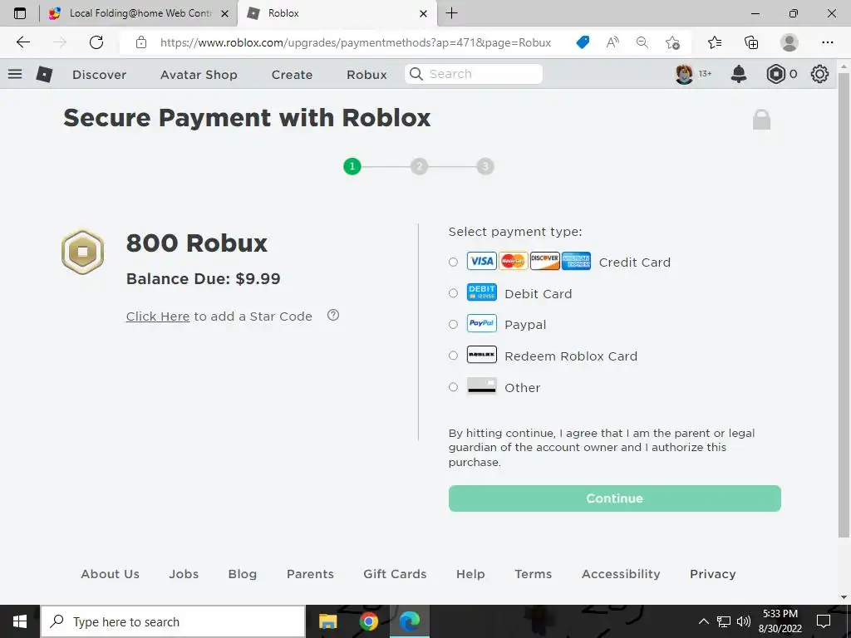Open the Accessibility footer link
The width and height of the screenshot is (851, 638).
click(x=621, y=573)
